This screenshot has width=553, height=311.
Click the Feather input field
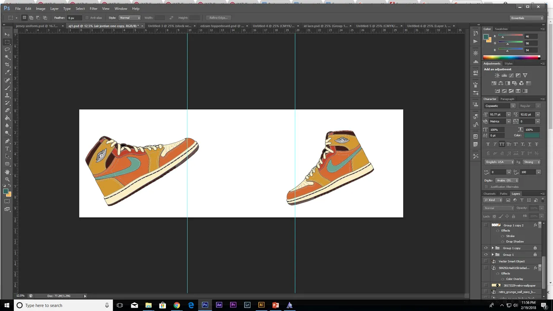tap(73, 18)
